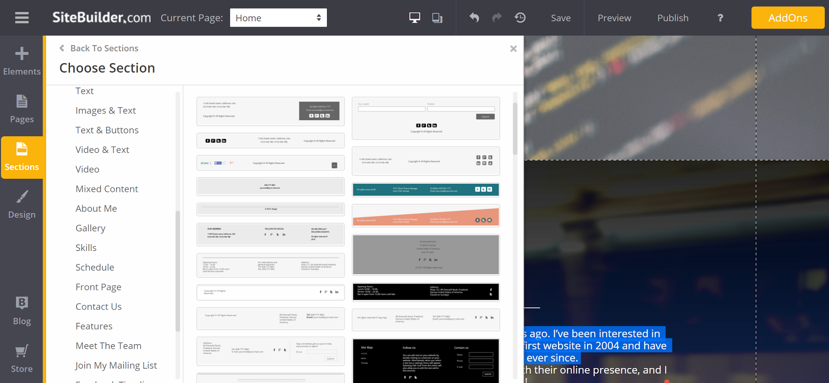Screen dimensions: 829x383
Task: Choose the footer template with name and phone form
Action: pyautogui.click(x=426, y=118)
